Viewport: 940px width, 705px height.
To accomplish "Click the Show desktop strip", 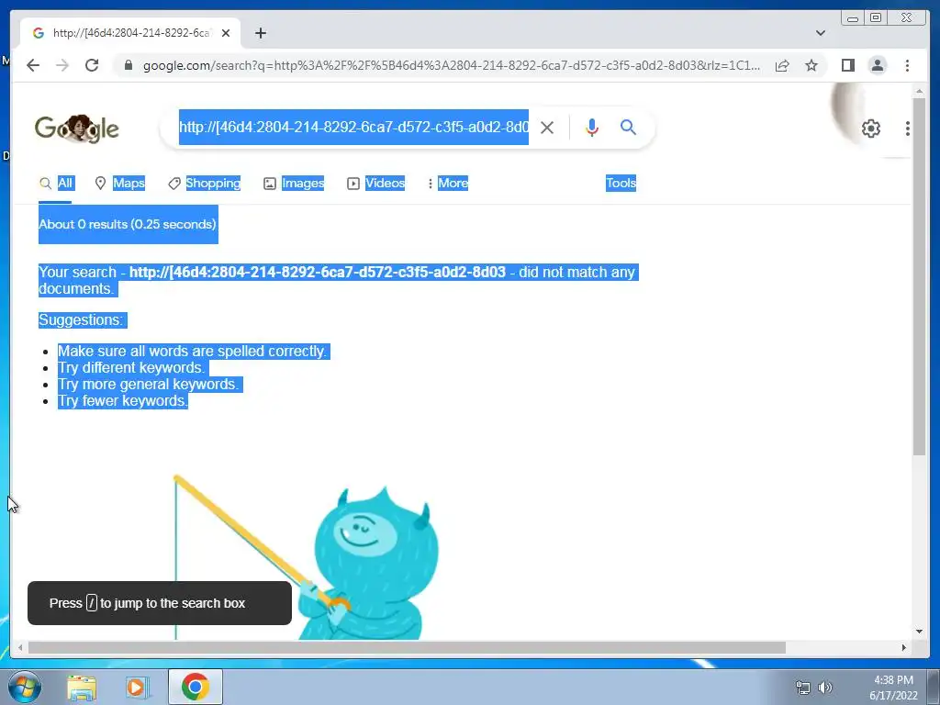I will [934, 687].
